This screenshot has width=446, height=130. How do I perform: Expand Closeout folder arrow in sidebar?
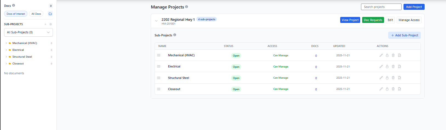(6, 64)
